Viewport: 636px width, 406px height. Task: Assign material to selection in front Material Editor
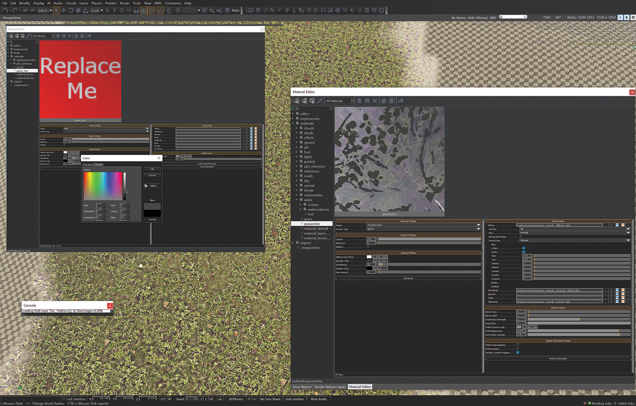tap(297, 101)
